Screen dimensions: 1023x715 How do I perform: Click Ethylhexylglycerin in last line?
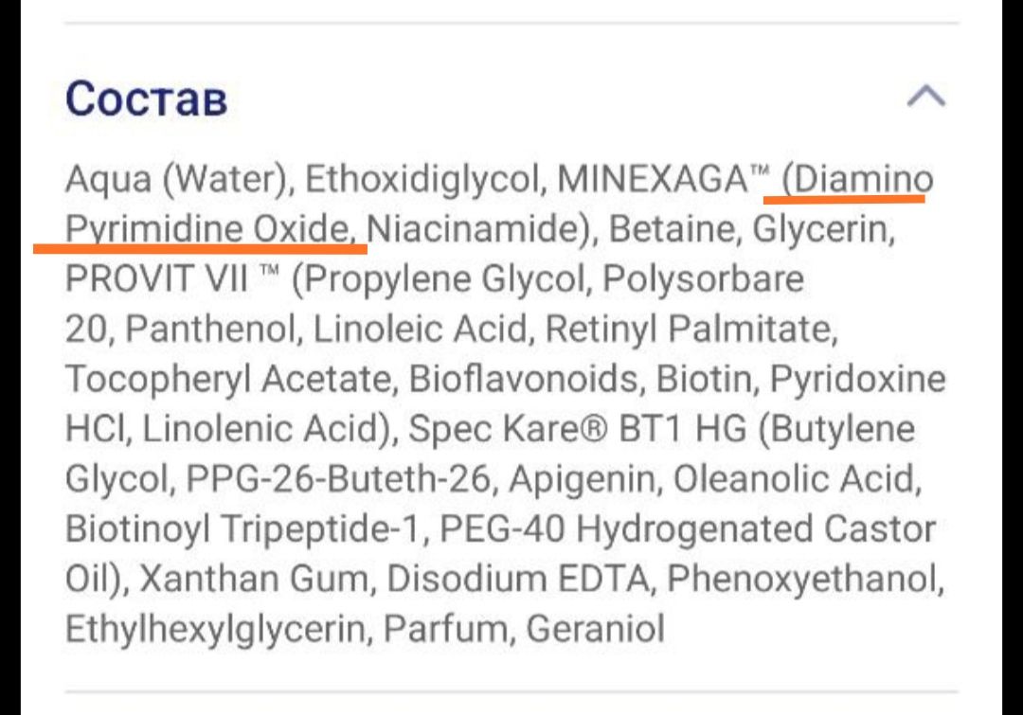click(215, 630)
